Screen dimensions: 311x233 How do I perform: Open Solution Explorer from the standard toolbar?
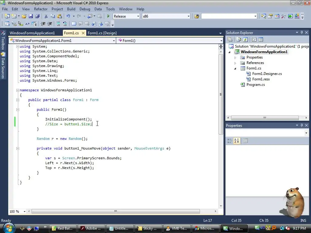263,16
